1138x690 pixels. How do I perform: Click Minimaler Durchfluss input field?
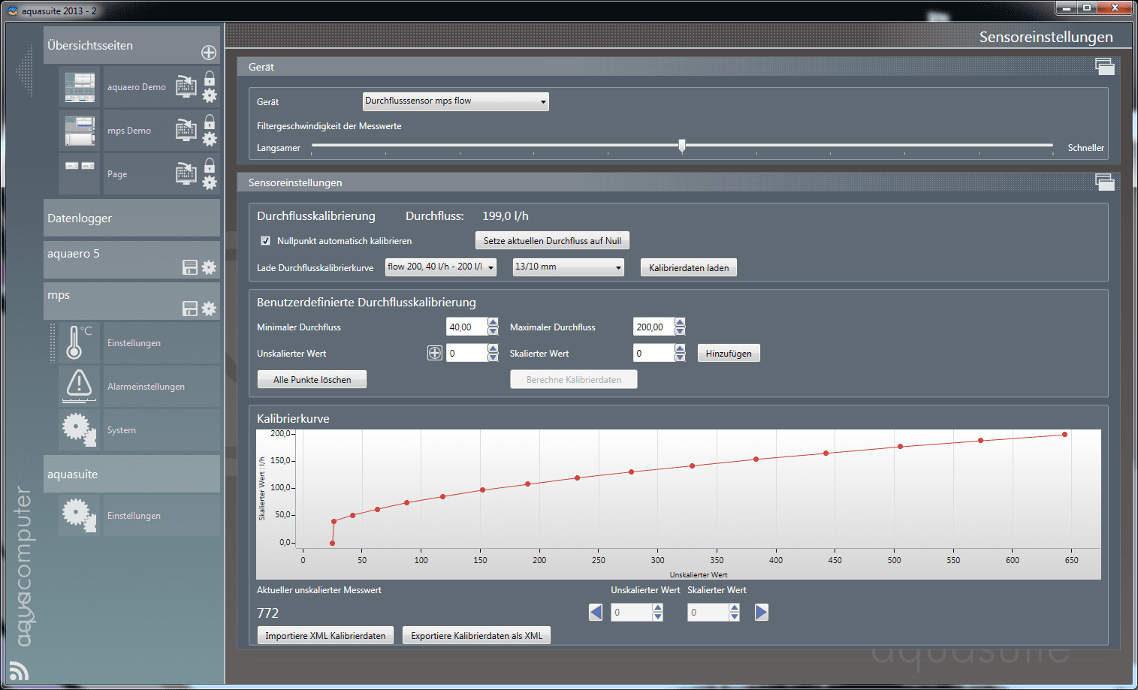pyautogui.click(x=467, y=327)
